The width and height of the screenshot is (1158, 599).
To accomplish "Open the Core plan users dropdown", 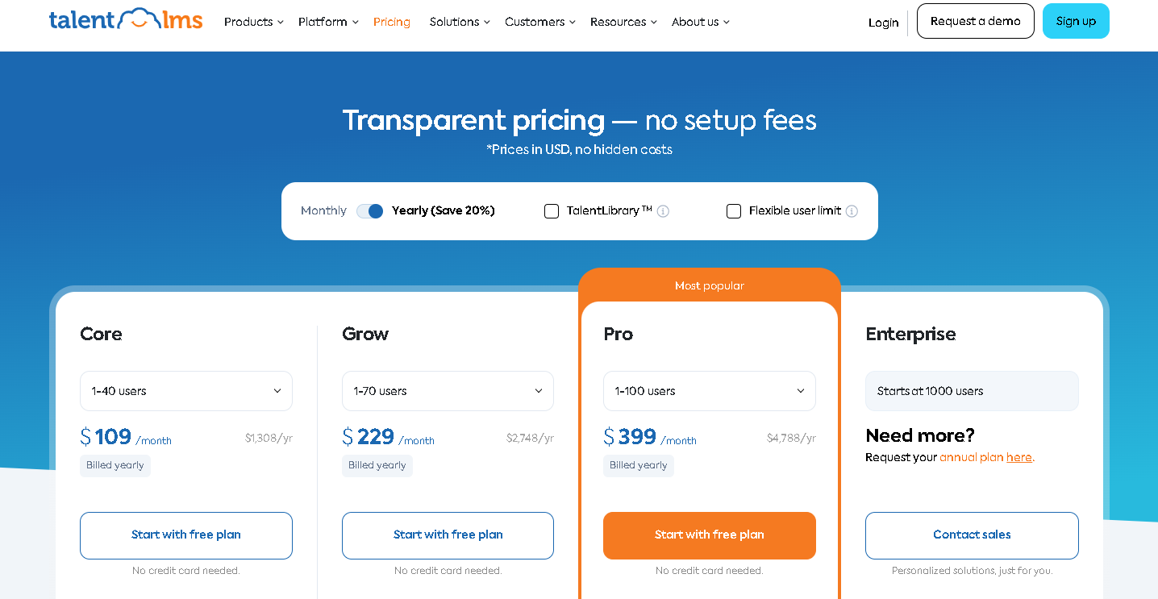I will [186, 391].
